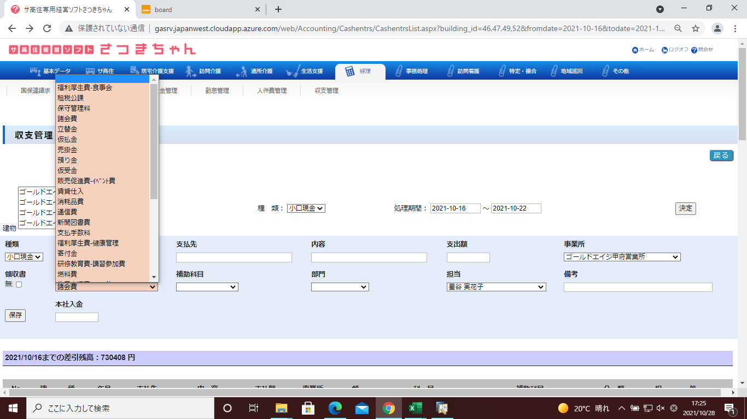Click the 基本データ icon in navigation bar
Viewport: 747px width, 419px height.
click(36, 71)
